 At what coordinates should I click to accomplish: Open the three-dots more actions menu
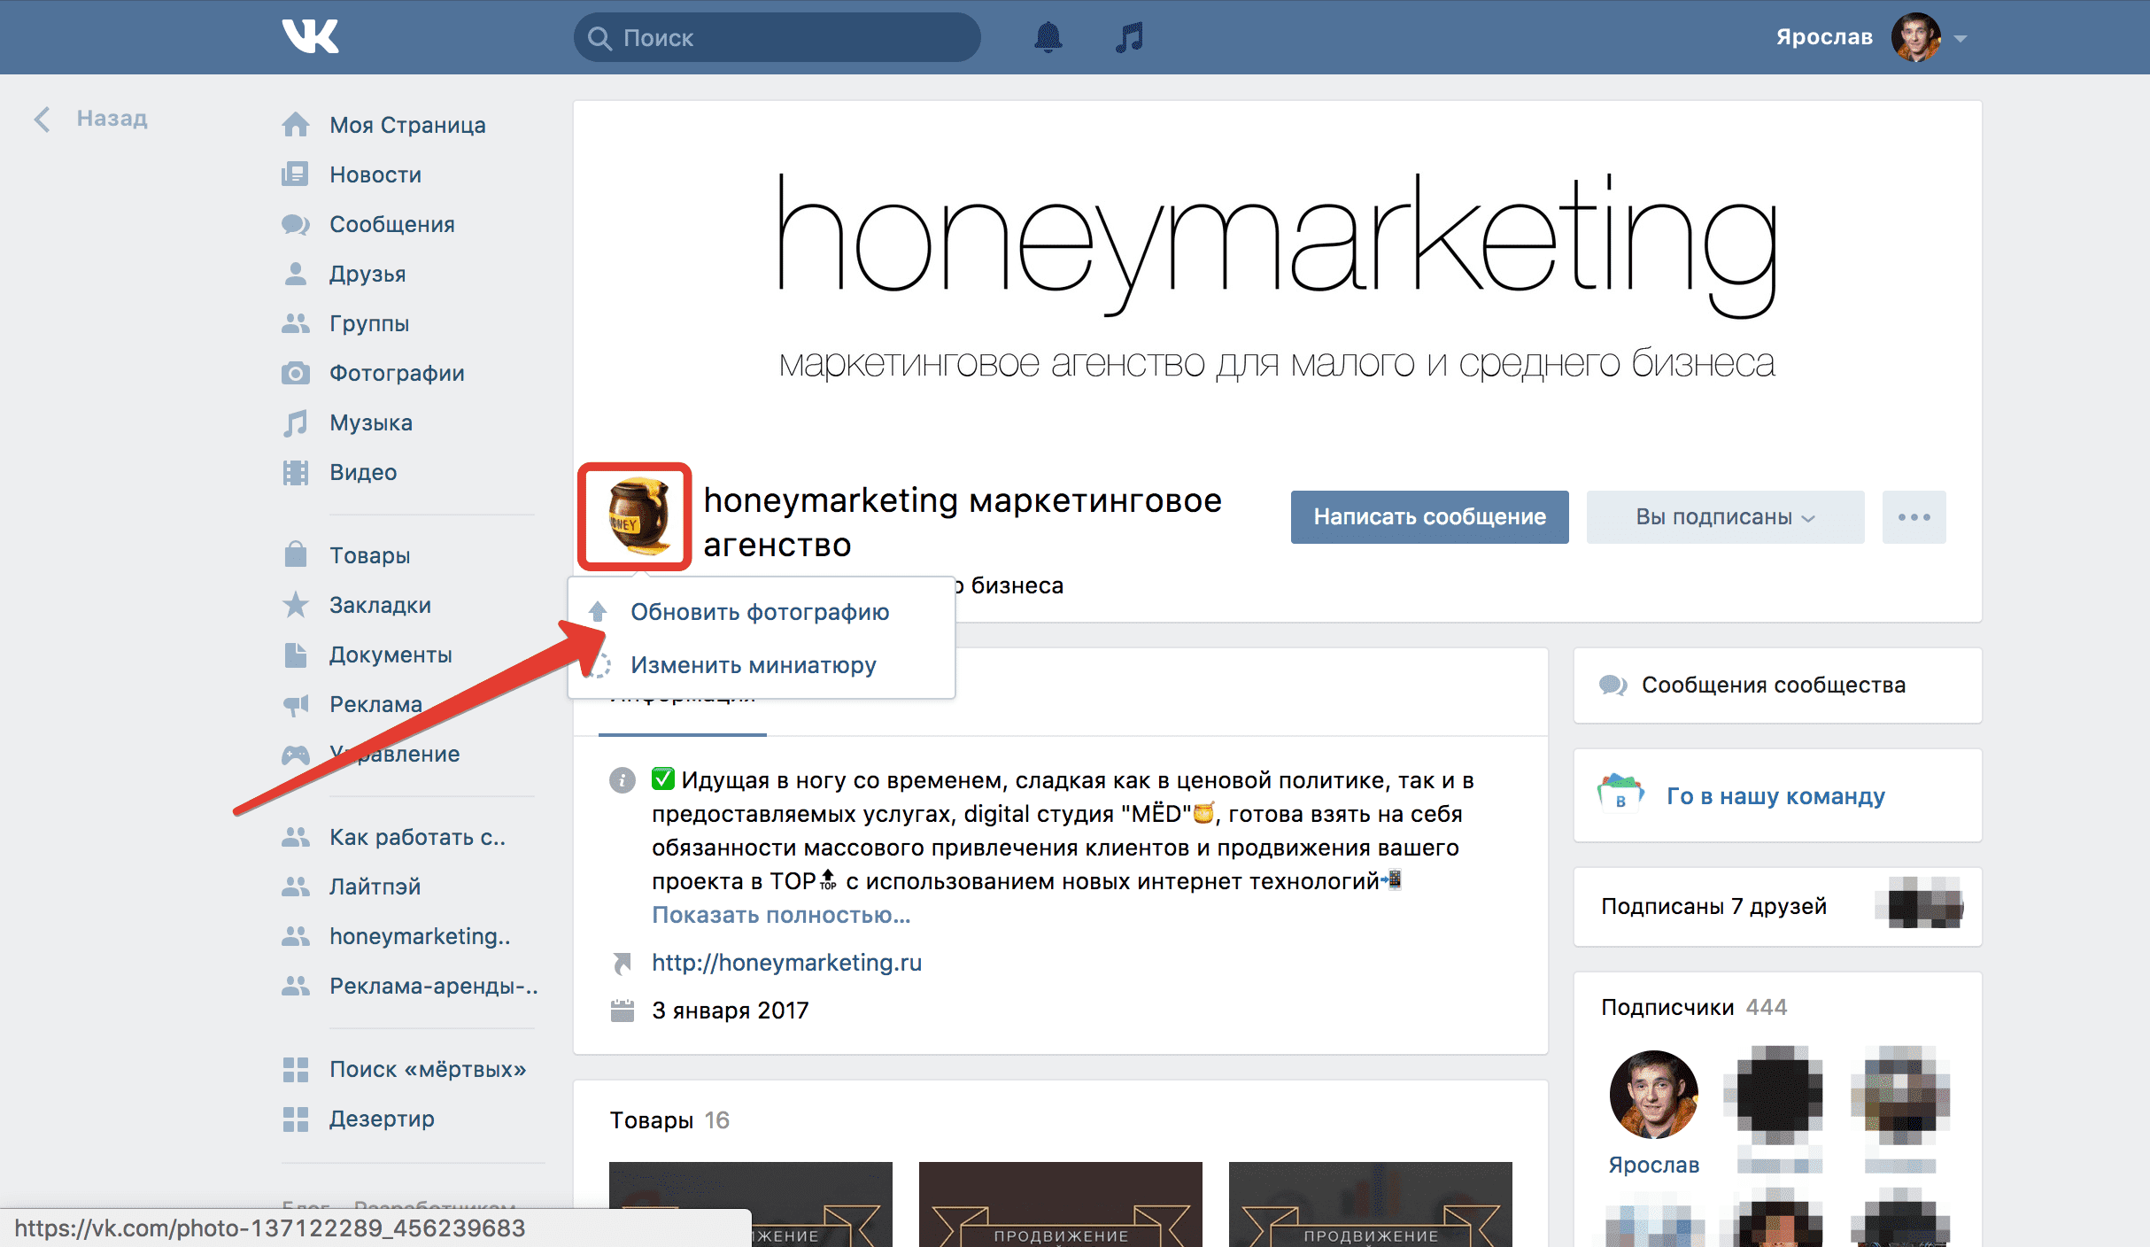(x=1914, y=516)
